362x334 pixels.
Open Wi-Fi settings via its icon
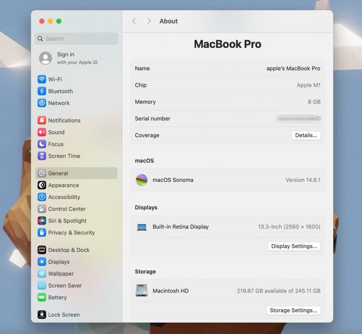click(42, 79)
